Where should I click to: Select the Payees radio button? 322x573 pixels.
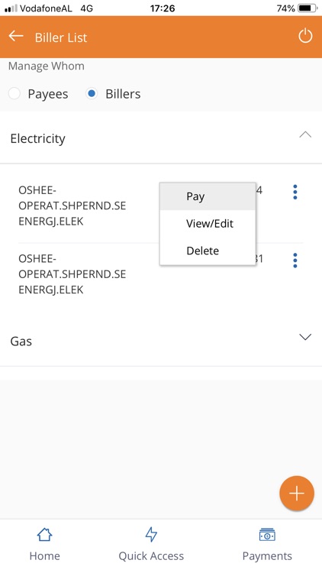point(14,93)
